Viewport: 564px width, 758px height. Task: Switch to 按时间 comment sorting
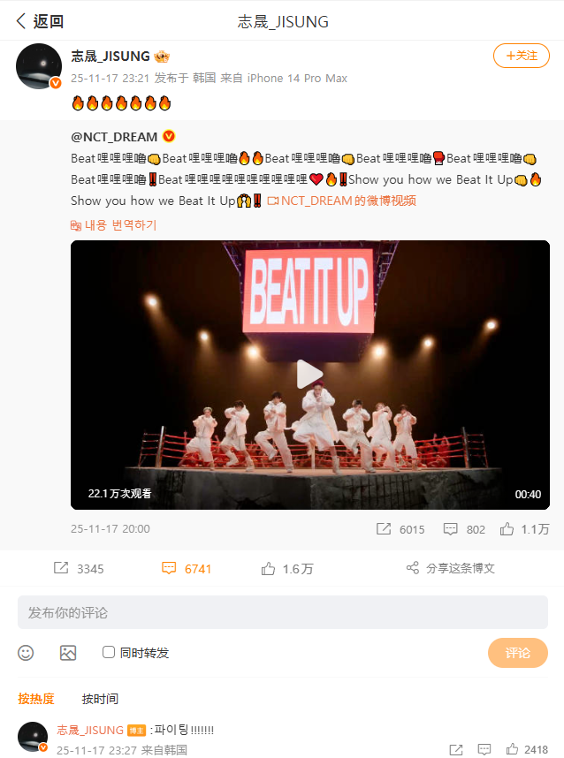pyautogui.click(x=100, y=699)
